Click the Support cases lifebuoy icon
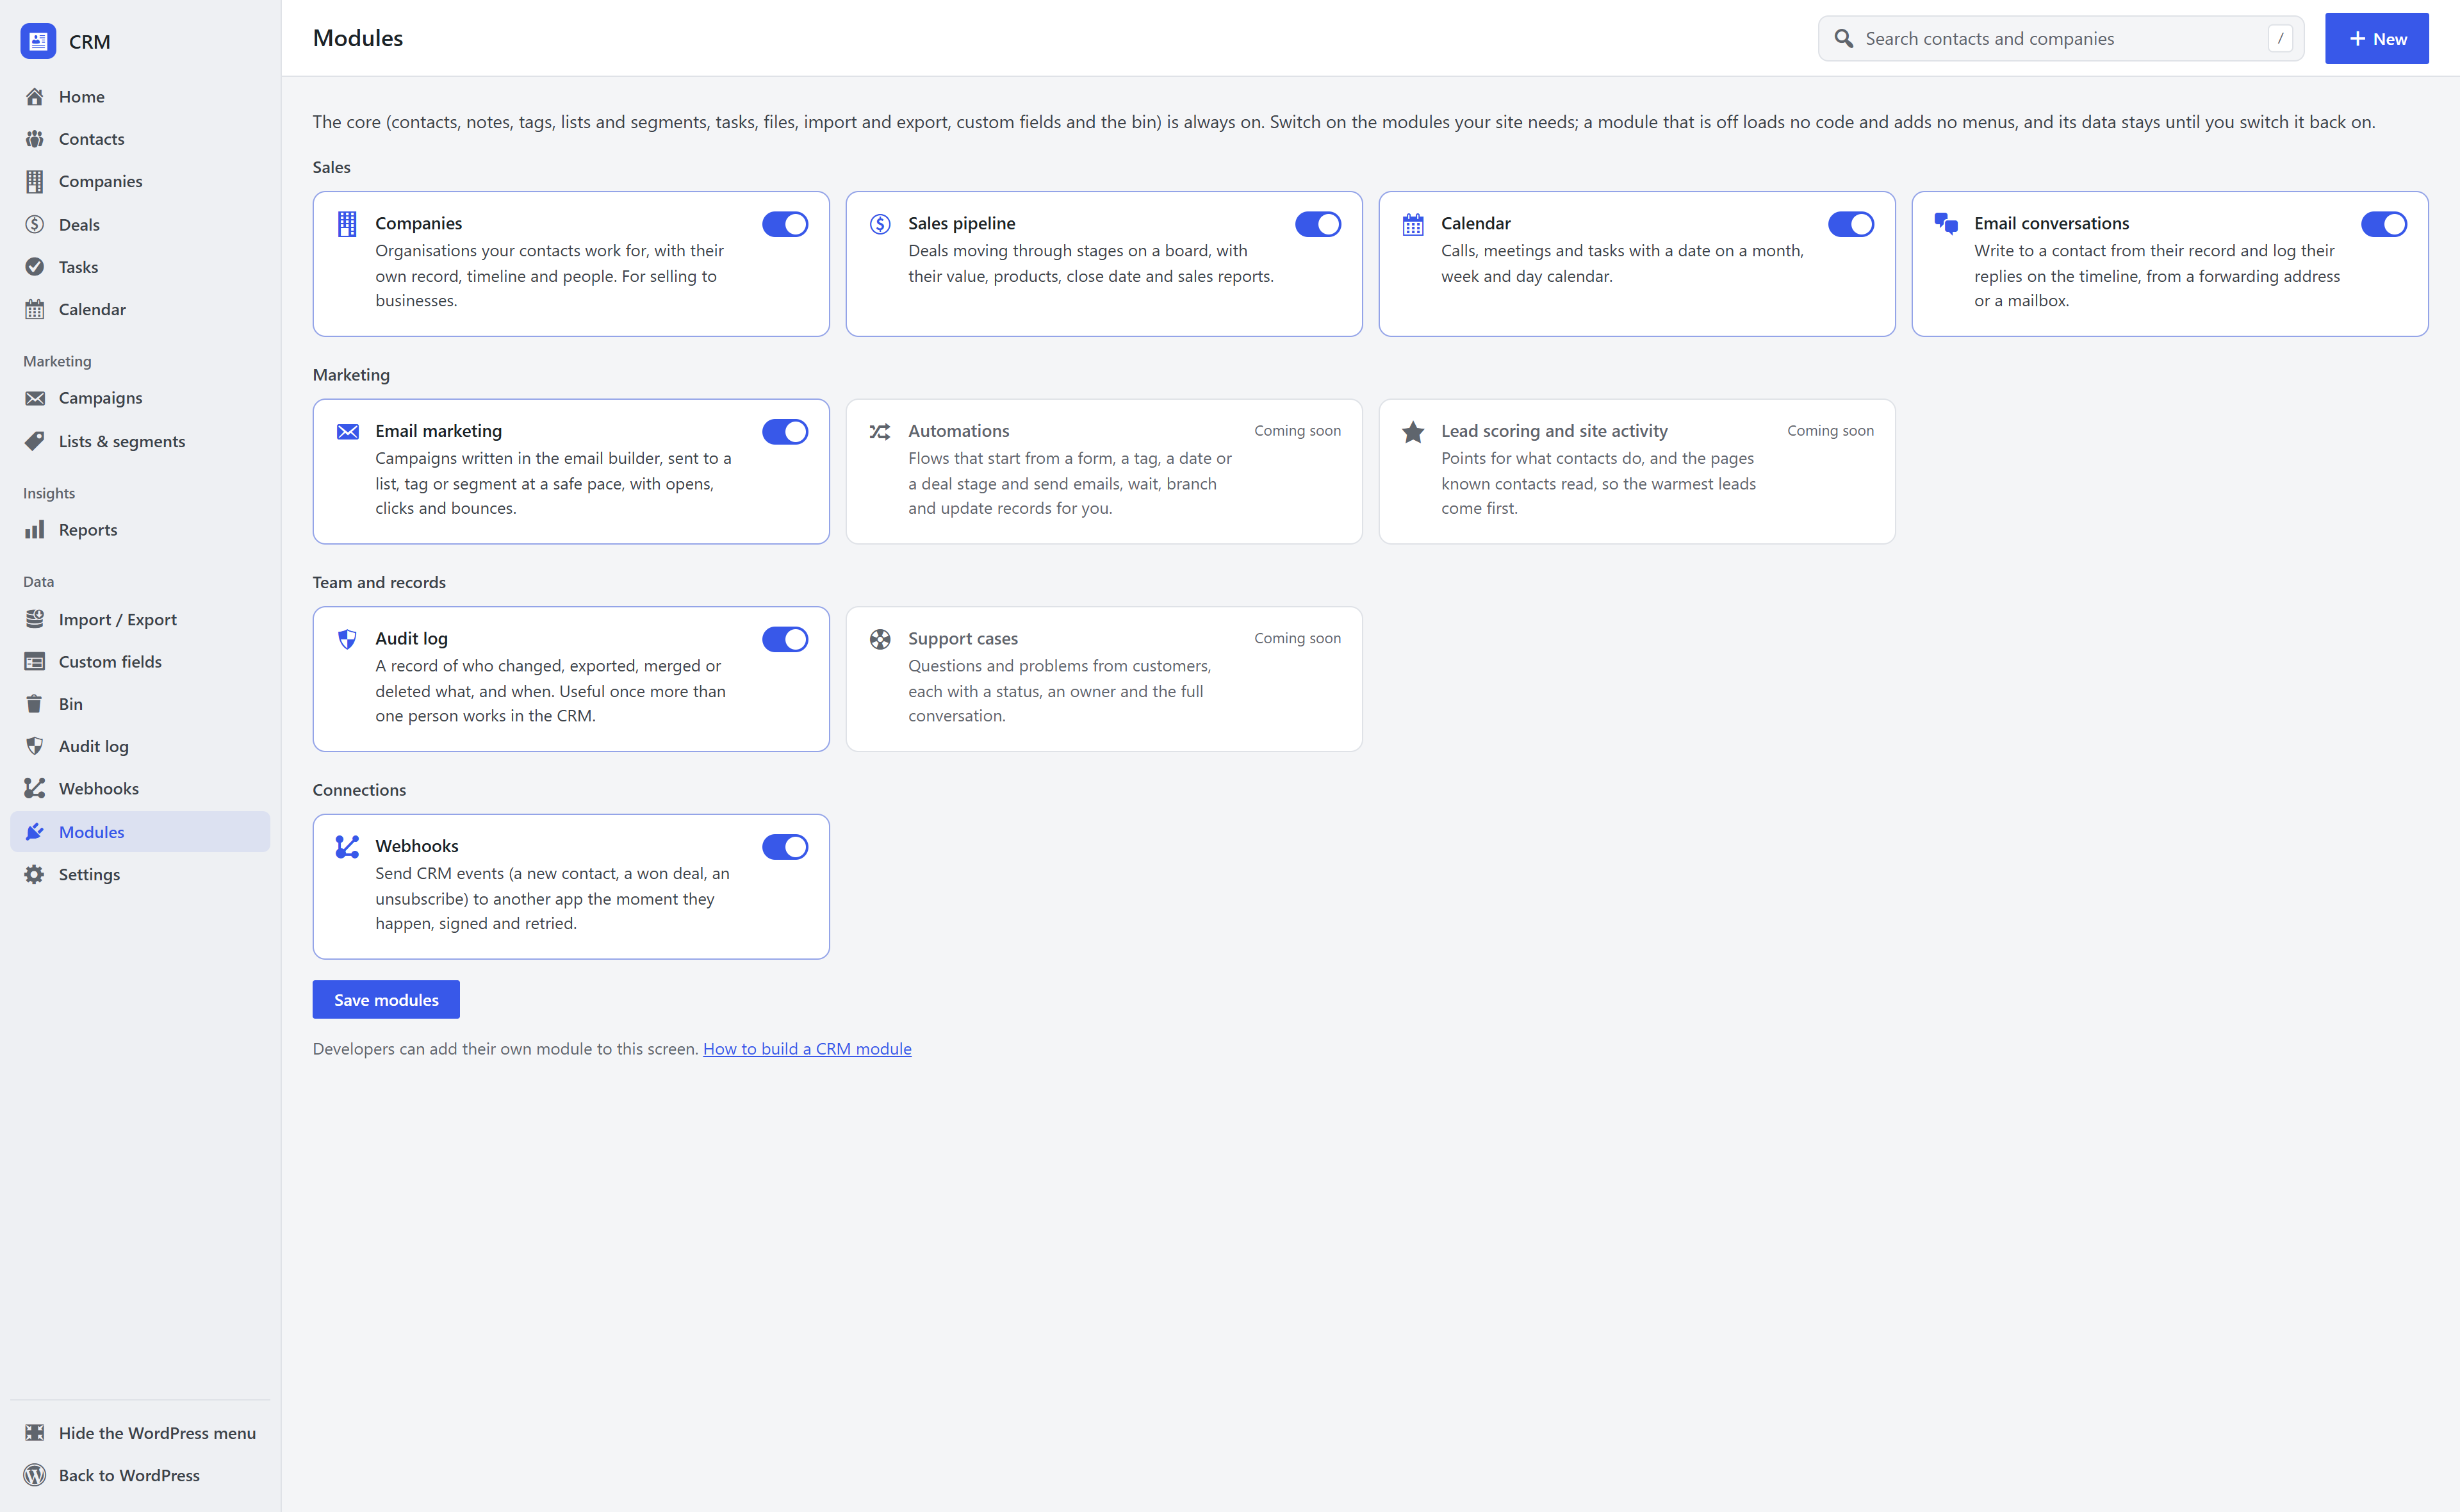 click(x=880, y=639)
